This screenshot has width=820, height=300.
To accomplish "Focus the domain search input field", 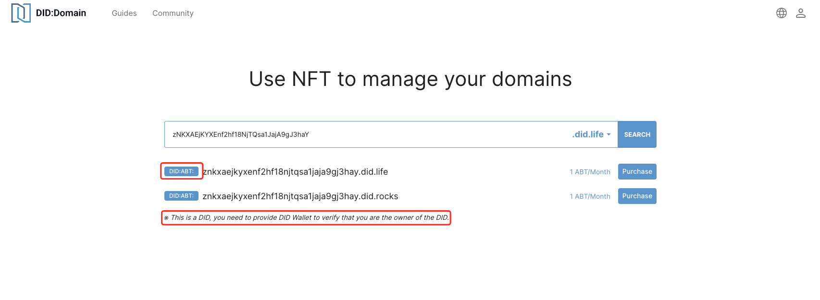I will pyautogui.click(x=365, y=134).
